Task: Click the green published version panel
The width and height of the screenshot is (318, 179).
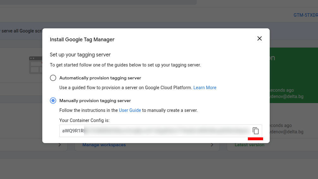Action: 294,76
